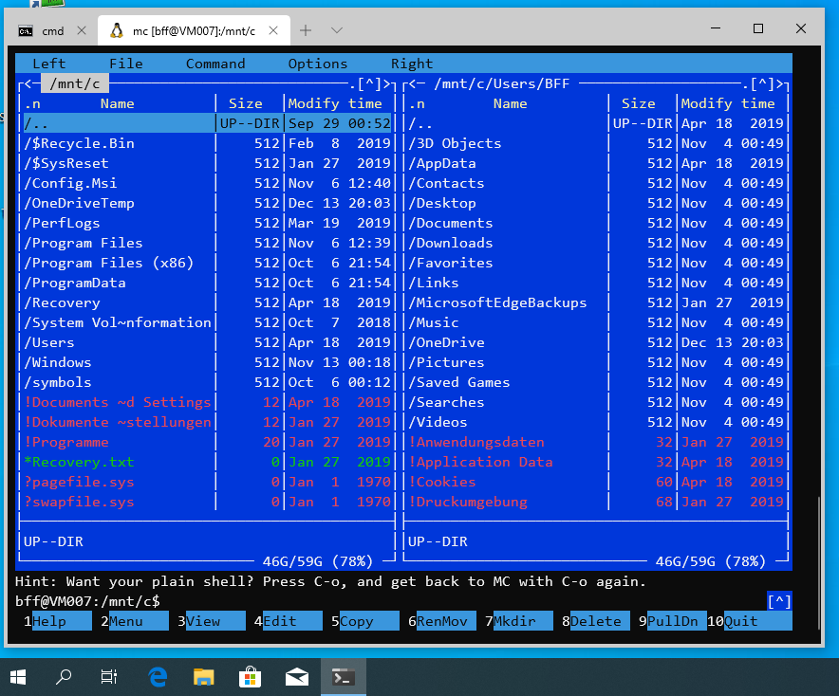Open left panel history list [^]

pos(370,84)
